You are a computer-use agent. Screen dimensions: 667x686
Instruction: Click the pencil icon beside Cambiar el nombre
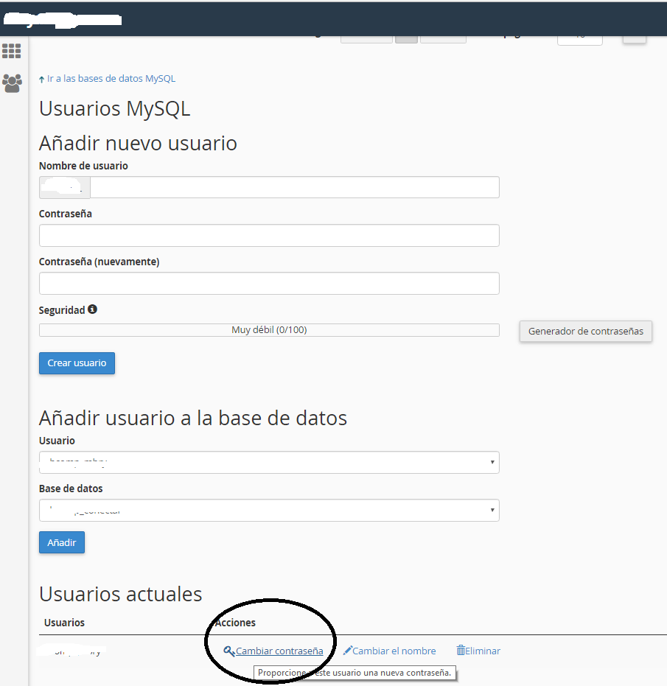pyautogui.click(x=348, y=651)
